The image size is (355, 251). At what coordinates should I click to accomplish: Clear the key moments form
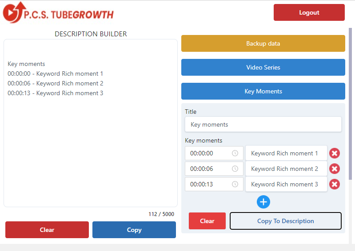pos(207,221)
